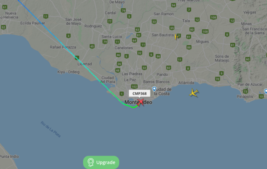Image resolution: width=267 pixels, height=169 pixels.
Task: Click the Upgrade button
Action: coord(101,162)
